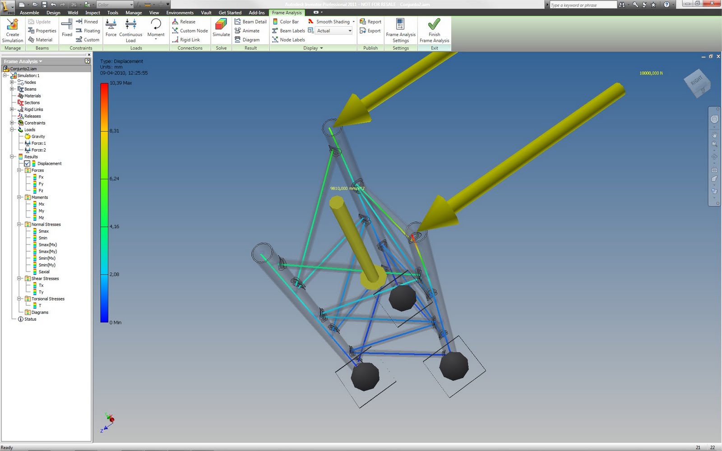Open Frame Analysis Settings

(401, 30)
